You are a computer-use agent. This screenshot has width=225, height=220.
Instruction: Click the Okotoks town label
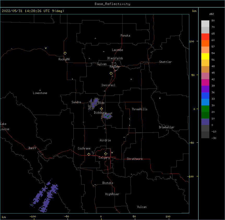coord(108,183)
